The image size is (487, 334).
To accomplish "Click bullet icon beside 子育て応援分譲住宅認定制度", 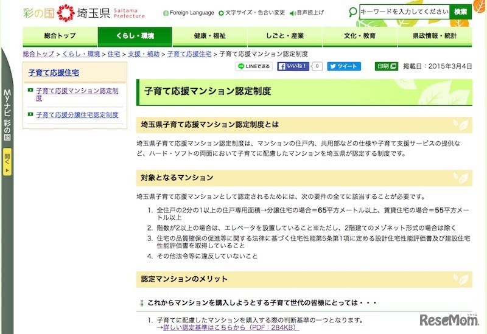I will [30, 114].
